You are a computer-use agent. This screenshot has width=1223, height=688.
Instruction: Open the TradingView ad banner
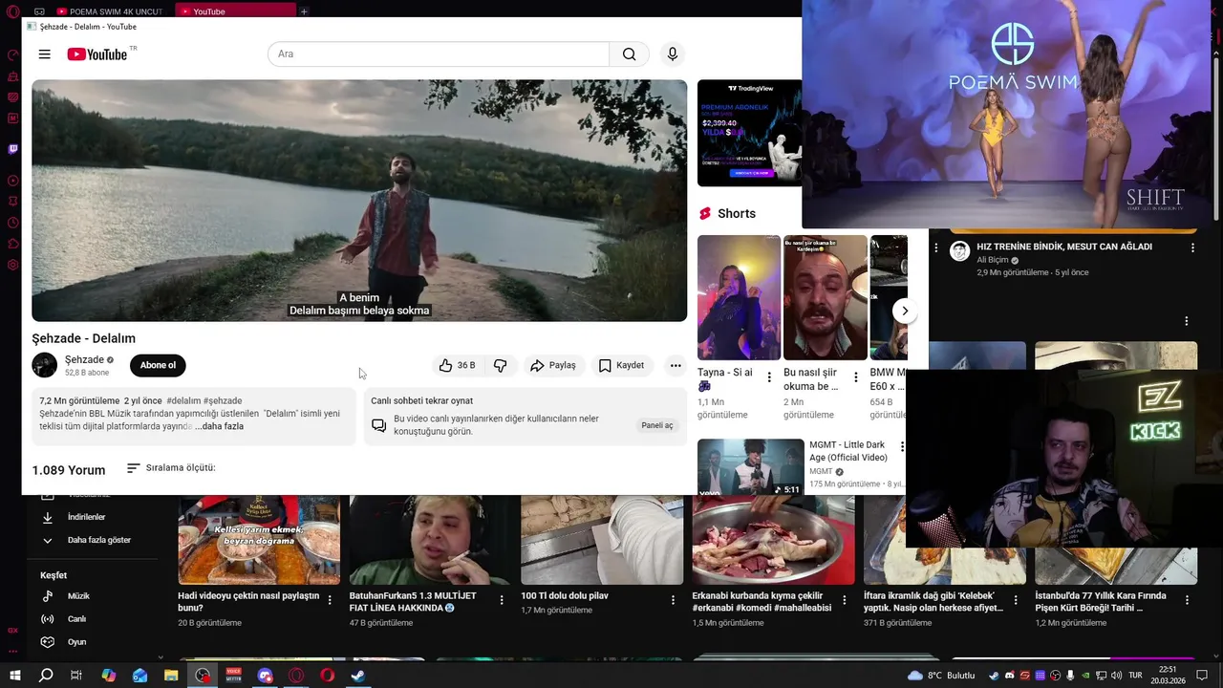[749, 133]
